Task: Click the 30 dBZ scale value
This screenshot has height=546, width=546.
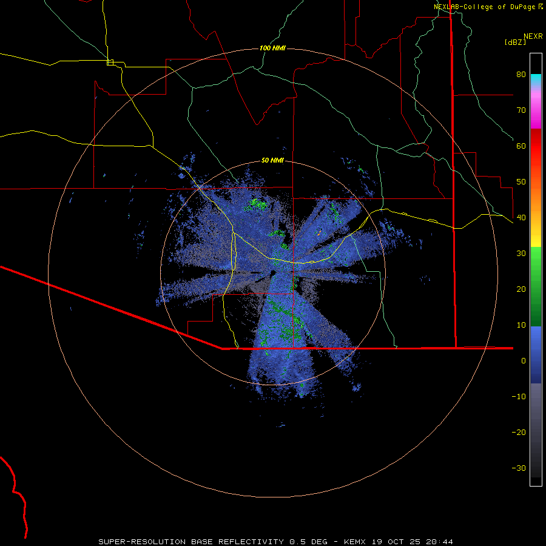Action: (x=521, y=254)
